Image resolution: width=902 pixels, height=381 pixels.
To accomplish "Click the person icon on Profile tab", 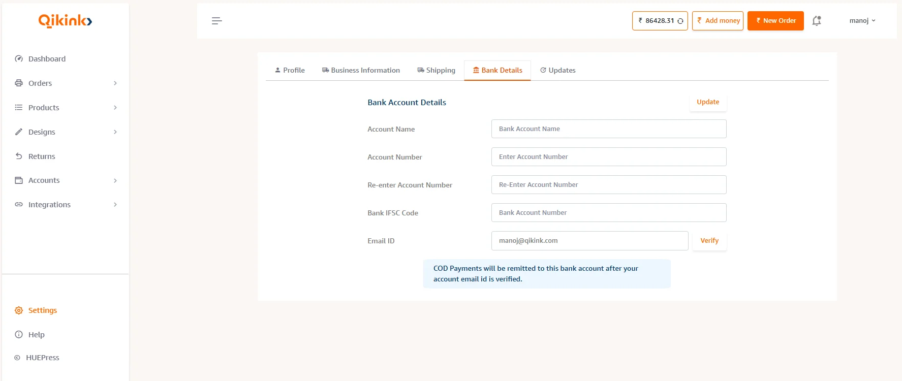I will click(278, 70).
